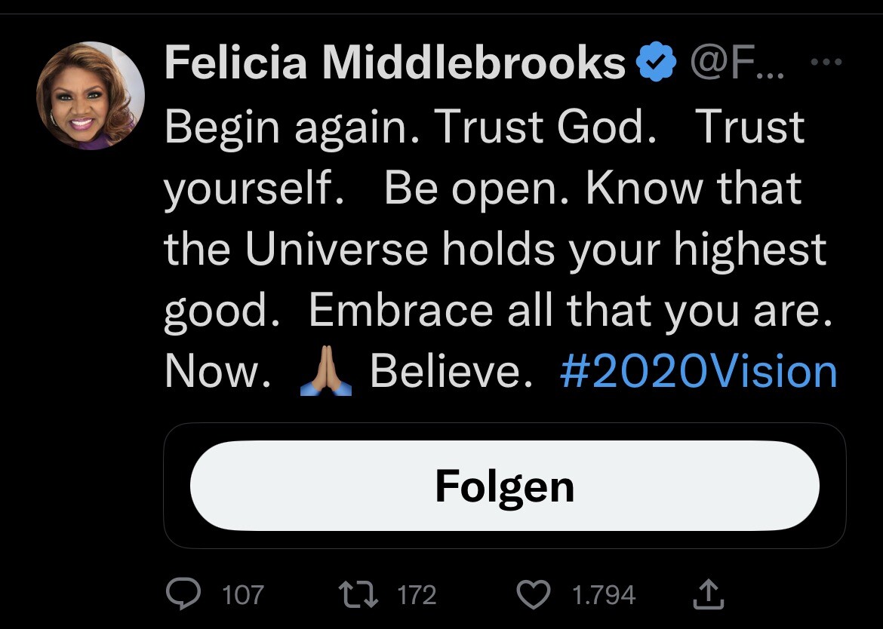Click the reply speech bubble icon
Image resolution: width=883 pixels, height=629 pixels.
(183, 595)
